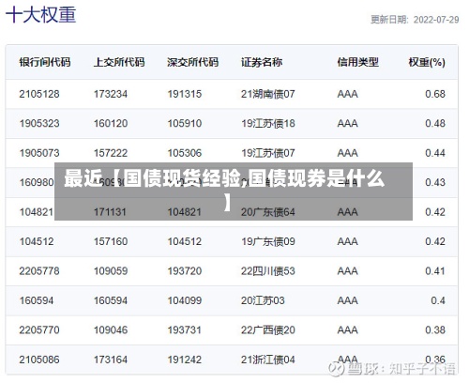Image resolution: width=469 pixels, height=383 pixels.
Task: Click AAA rating in 21湖南债07 row
Action: click(347, 94)
